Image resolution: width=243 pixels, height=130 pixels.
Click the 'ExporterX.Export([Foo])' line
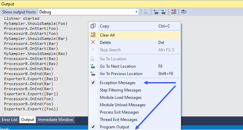coord(31,109)
